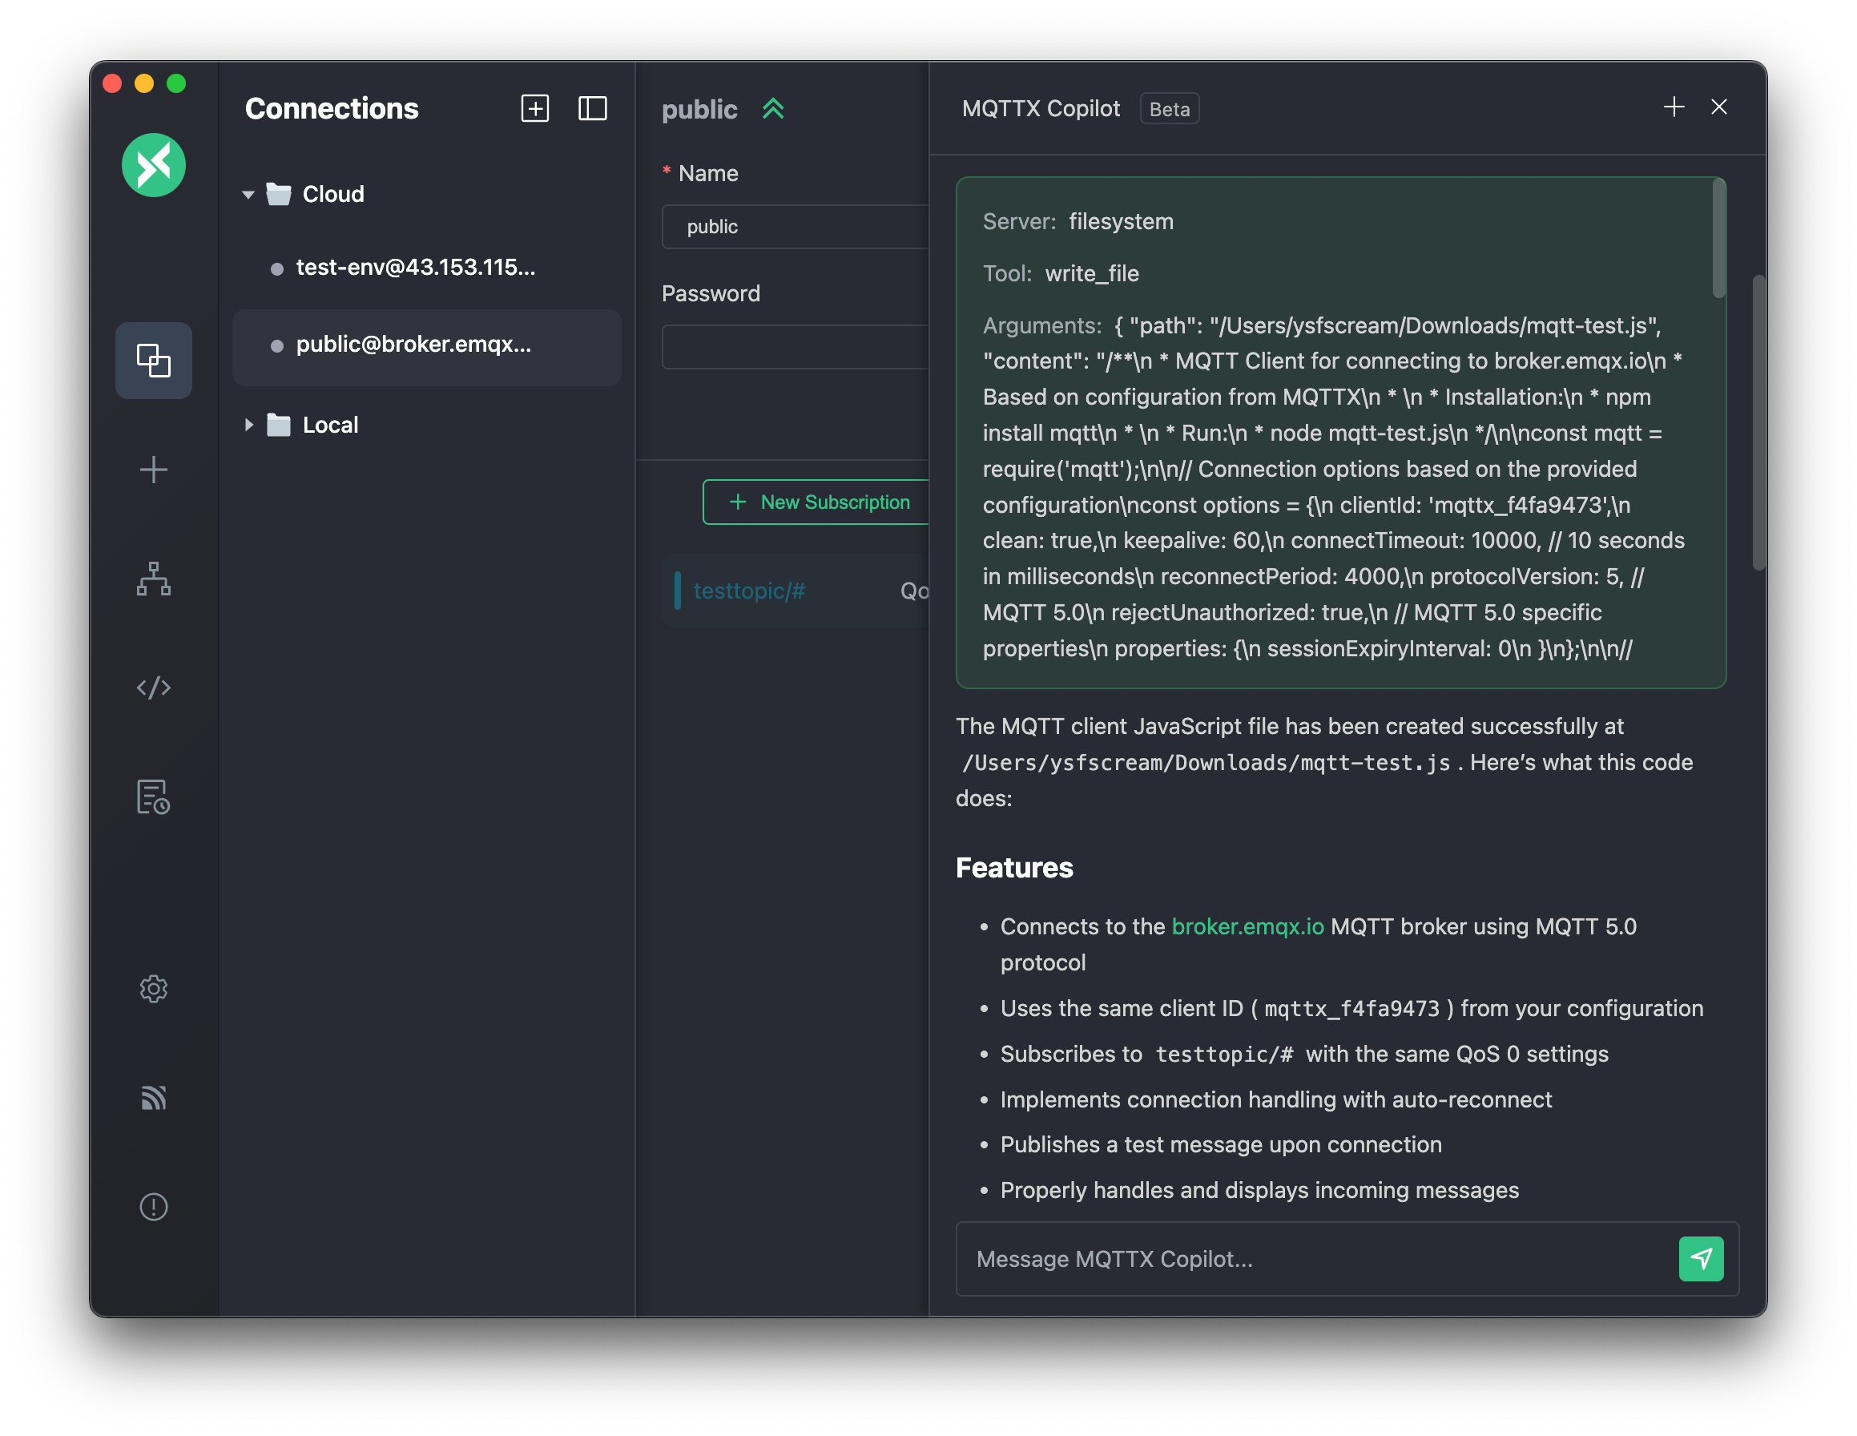
Task: Expand the Local folder
Action: (248, 425)
